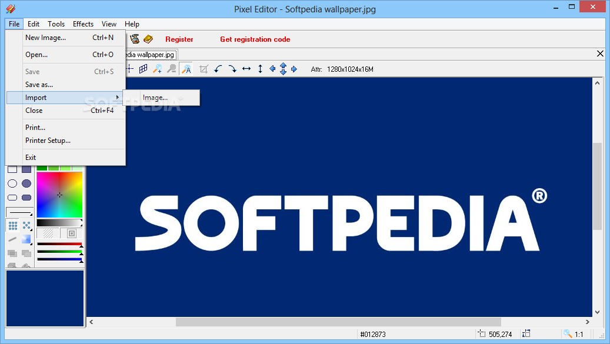Click the selection size icon in status bar
This screenshot has width=610, height=344.
point(526,333)
